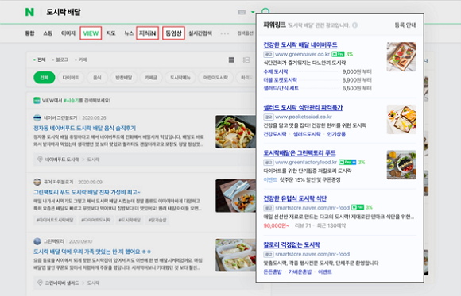Select the 블로그 source filter radio

tap(60, 60)
